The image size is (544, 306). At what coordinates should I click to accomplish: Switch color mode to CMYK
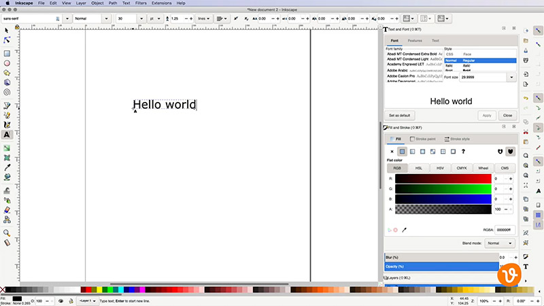(462, 168)
